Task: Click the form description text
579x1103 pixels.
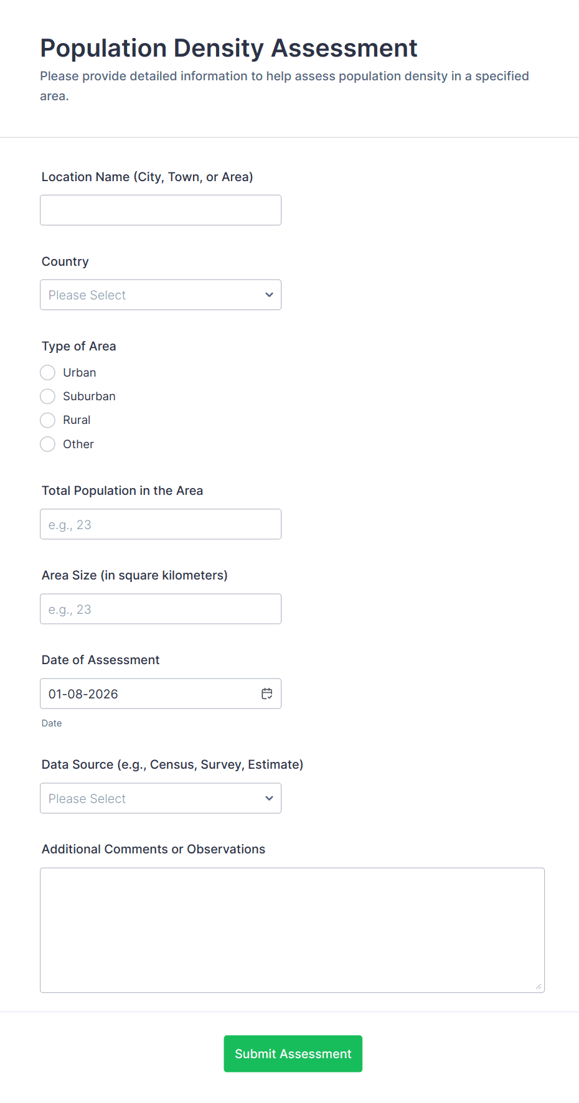Action: pyautogui.click(x=284, y=85)
